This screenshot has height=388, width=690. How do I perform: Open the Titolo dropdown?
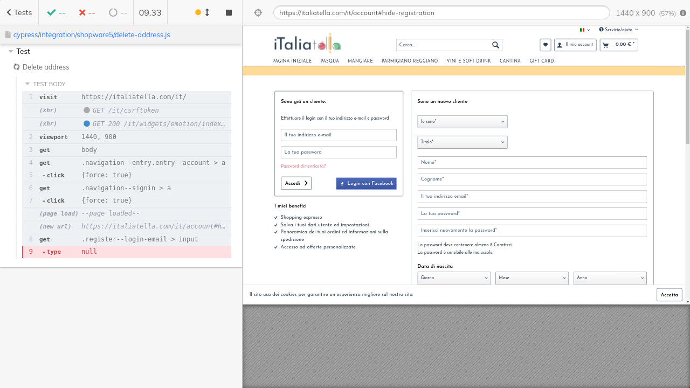[462, 142]
